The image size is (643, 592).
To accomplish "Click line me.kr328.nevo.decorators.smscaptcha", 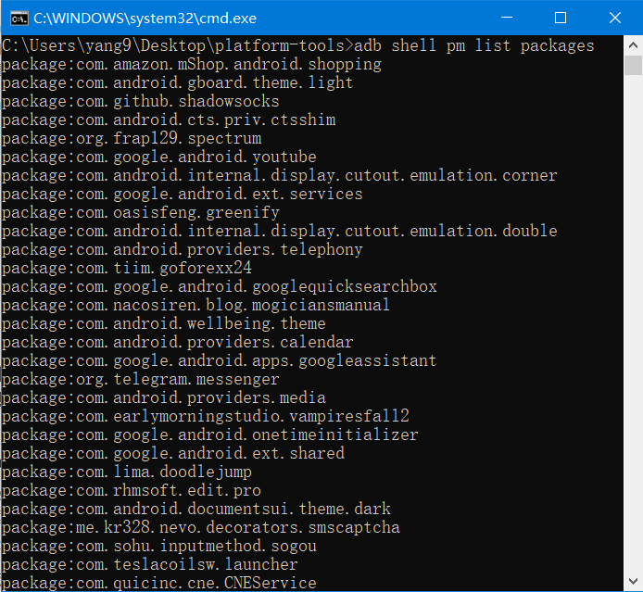I will [x=201, y=528].
